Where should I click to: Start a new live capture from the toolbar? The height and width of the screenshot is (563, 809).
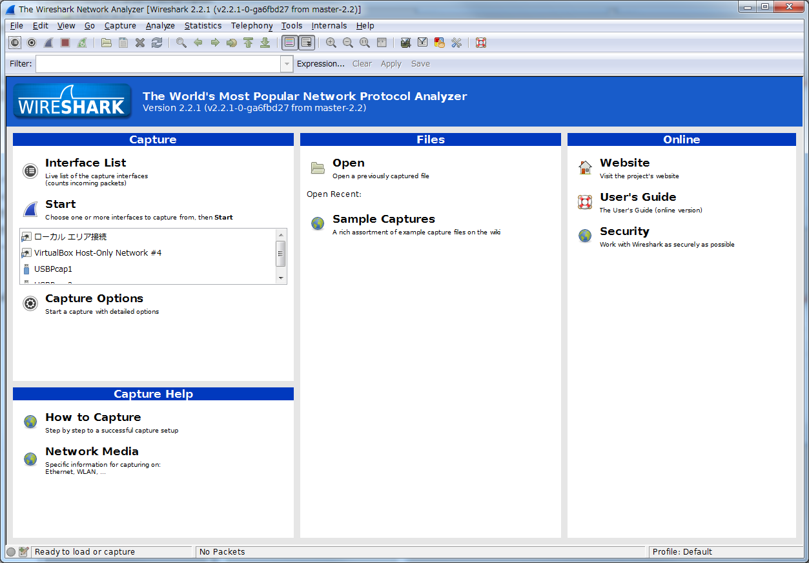pos(48,43)
